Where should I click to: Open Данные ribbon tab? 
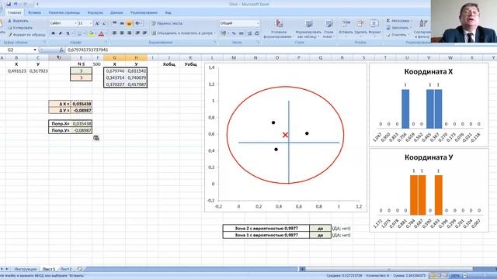(116, 12)
